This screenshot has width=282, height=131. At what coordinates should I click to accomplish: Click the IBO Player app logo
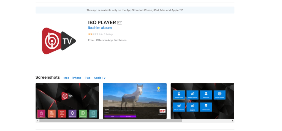point(59,40)
